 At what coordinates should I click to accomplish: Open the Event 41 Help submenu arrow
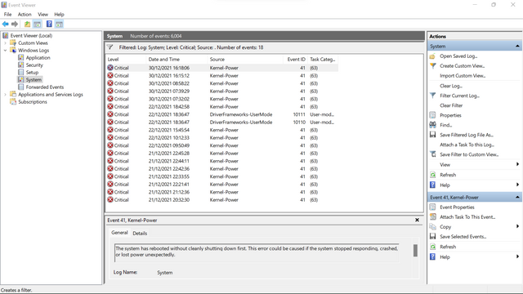517,256
